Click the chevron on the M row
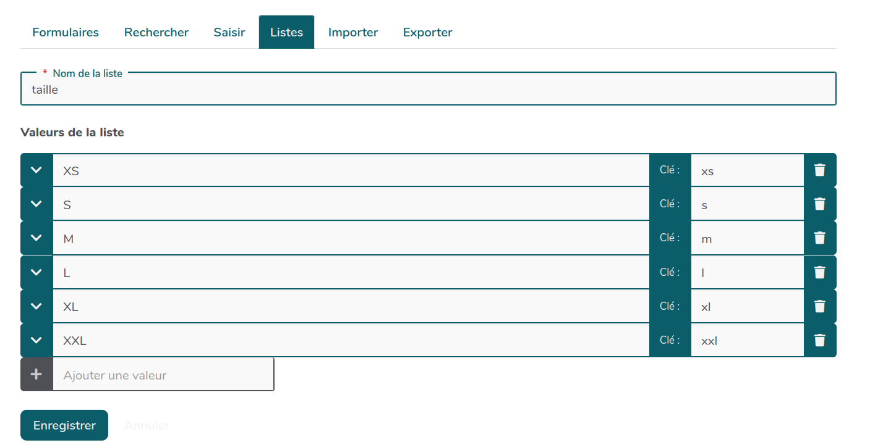This screenshot has width=883, height=448. [36, 238]
